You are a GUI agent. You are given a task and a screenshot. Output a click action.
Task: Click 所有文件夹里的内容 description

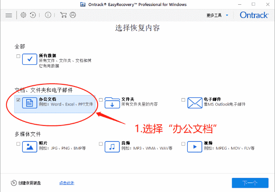pos(140,105)
